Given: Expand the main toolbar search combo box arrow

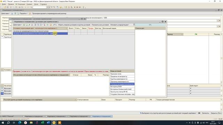Looking at the screenshot, I should point(47,7).
